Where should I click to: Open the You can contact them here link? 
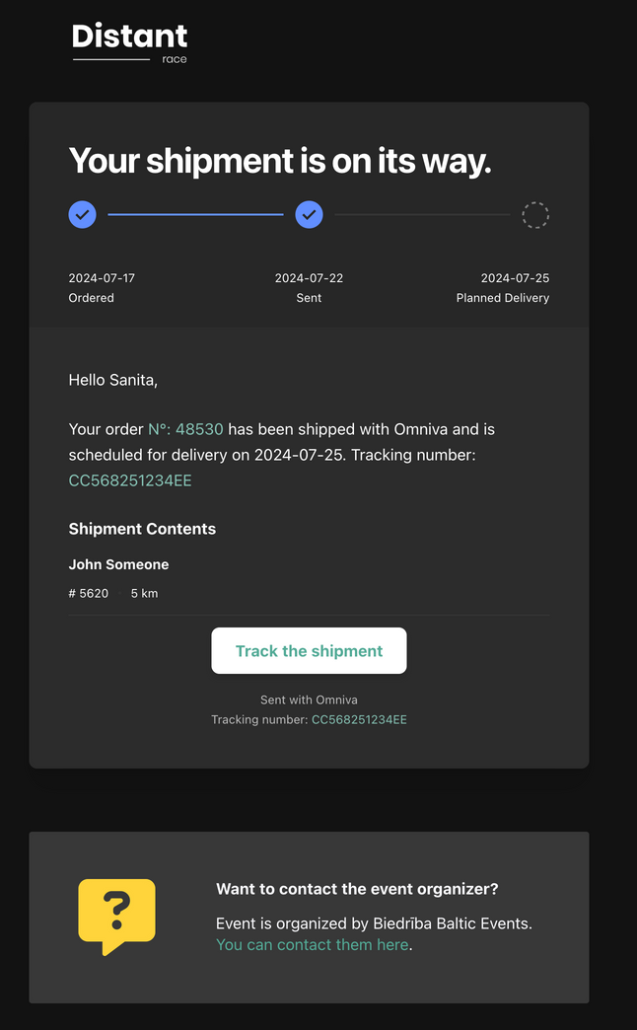click(312, 944)
